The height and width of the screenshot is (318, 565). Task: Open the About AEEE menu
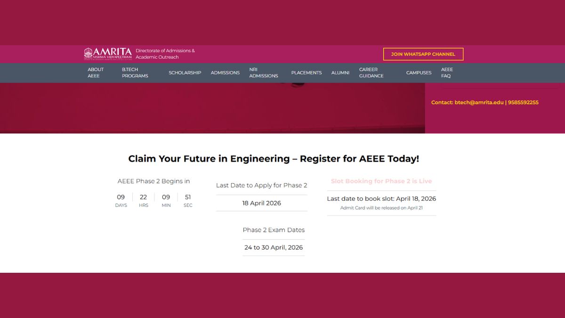pyautogui.click(x=96, y=73)
